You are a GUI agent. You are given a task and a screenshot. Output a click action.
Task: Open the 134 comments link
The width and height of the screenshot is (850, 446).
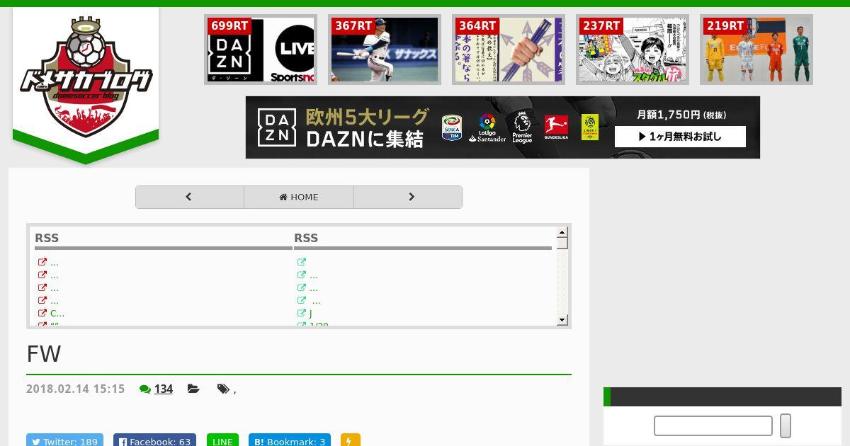click(164, 389)
